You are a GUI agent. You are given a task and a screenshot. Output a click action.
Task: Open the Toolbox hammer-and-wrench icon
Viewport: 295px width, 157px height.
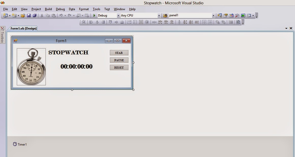click(x=237, y=15)
